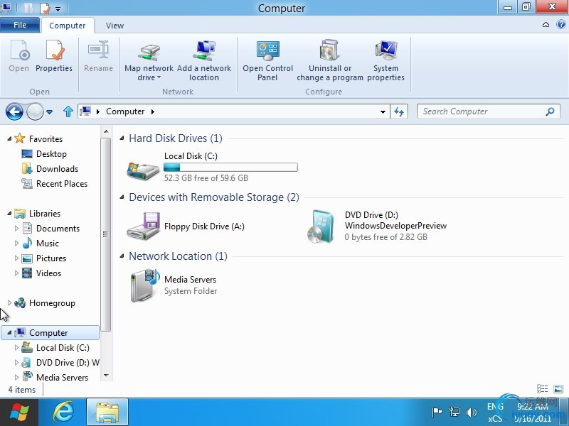This screenshot has height=426, width=569.
Task: Open the Map network drive dropdown arrow
Action: 159,77
